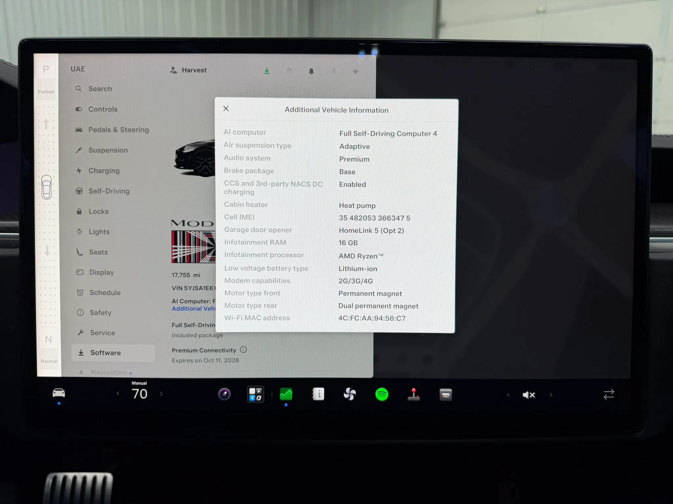Image resolution: width=673 pixels, height=504 pixels.
Task: Tap the 16 GB infotainment RAM value
Action: click(x=348, y=243)
